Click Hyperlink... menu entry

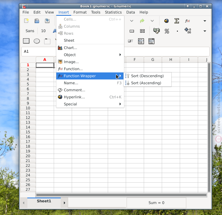pyautogui.click(x=90, y=97)
